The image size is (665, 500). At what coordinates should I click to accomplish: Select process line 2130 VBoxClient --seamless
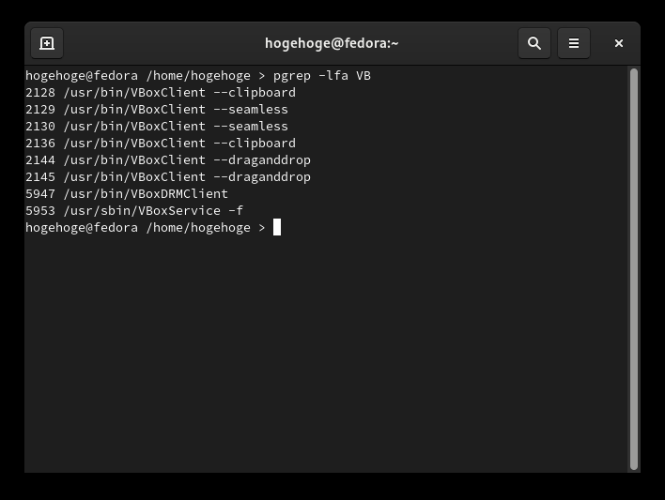157,127
